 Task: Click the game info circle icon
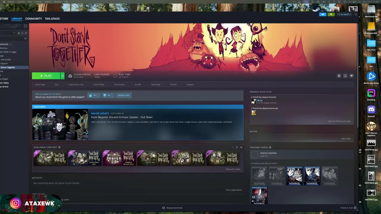coord(345,76)
